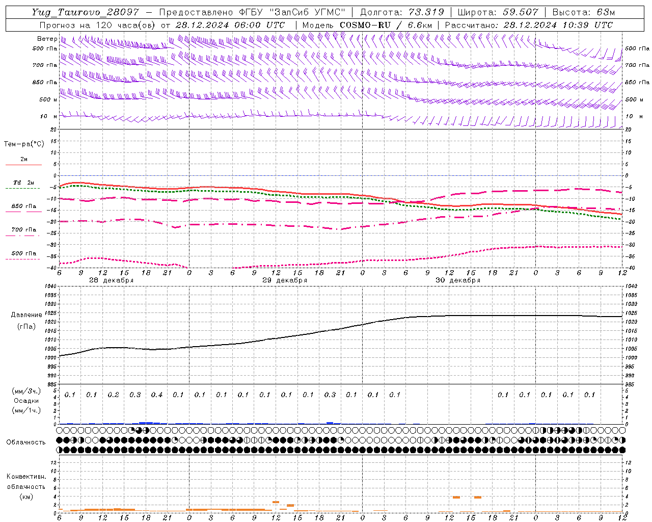Click the 'Модель COSMO-RU / 6.6км' label

[x=367, y=25]
